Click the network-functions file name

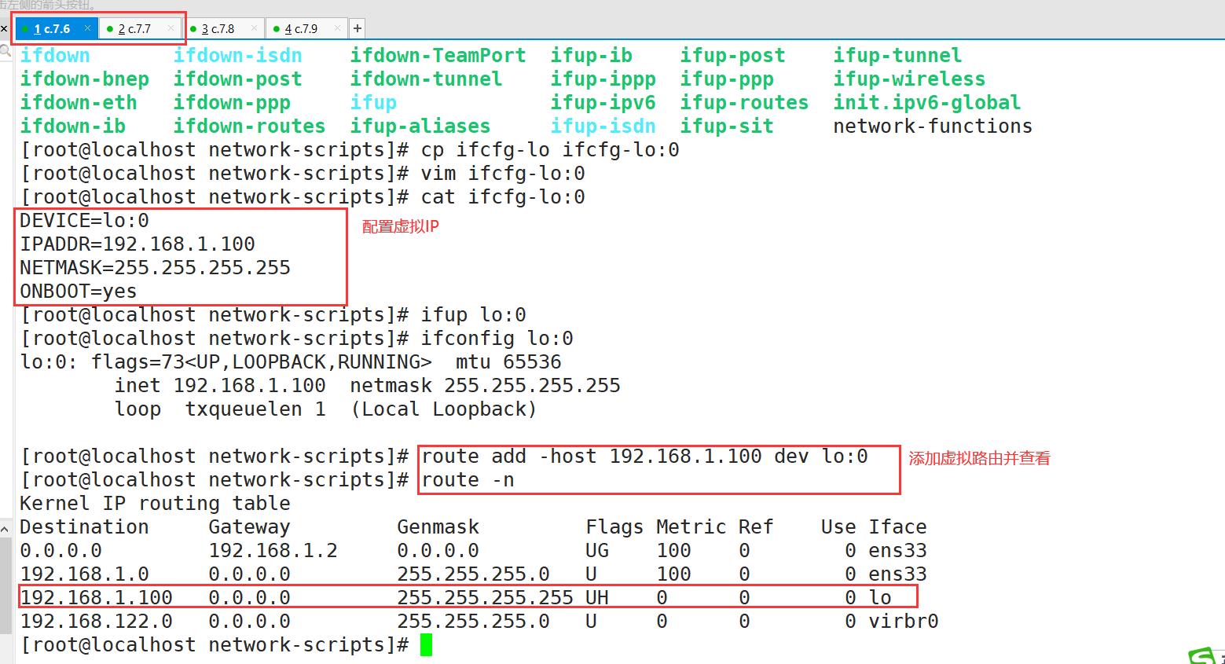(933, 127)
